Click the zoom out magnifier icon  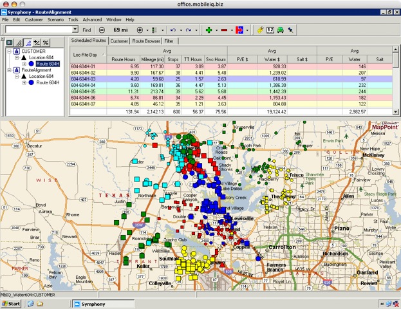tap(100, 30)
